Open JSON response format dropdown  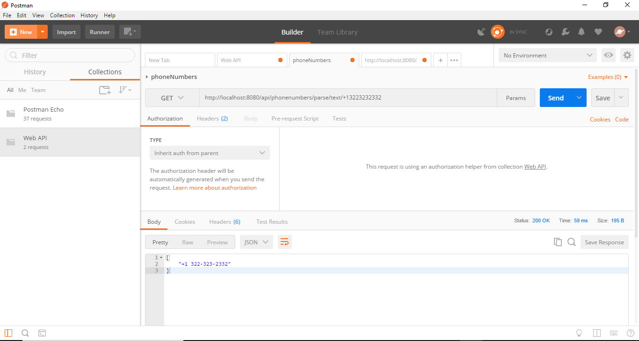(256, 242)
